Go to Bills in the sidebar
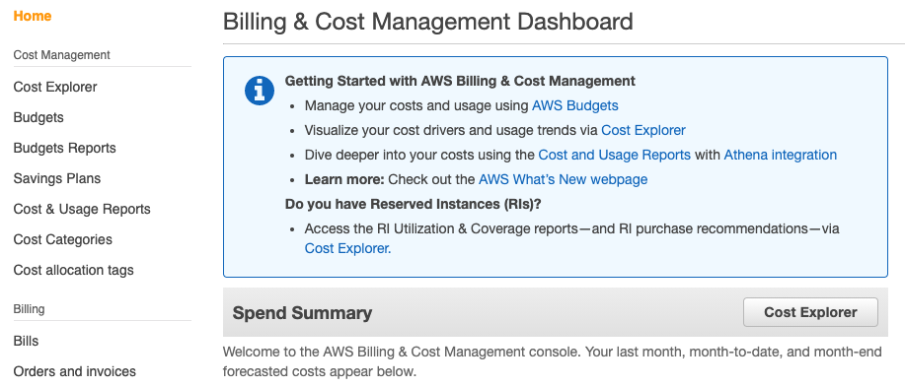 point(26,341)
